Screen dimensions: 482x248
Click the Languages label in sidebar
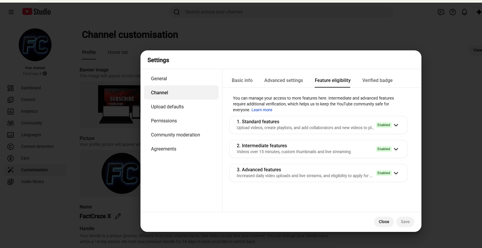pyautogui.click(x=31, y=135)
